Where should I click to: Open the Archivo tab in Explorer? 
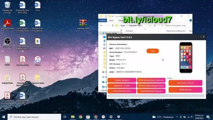click(x=103, y=20)
